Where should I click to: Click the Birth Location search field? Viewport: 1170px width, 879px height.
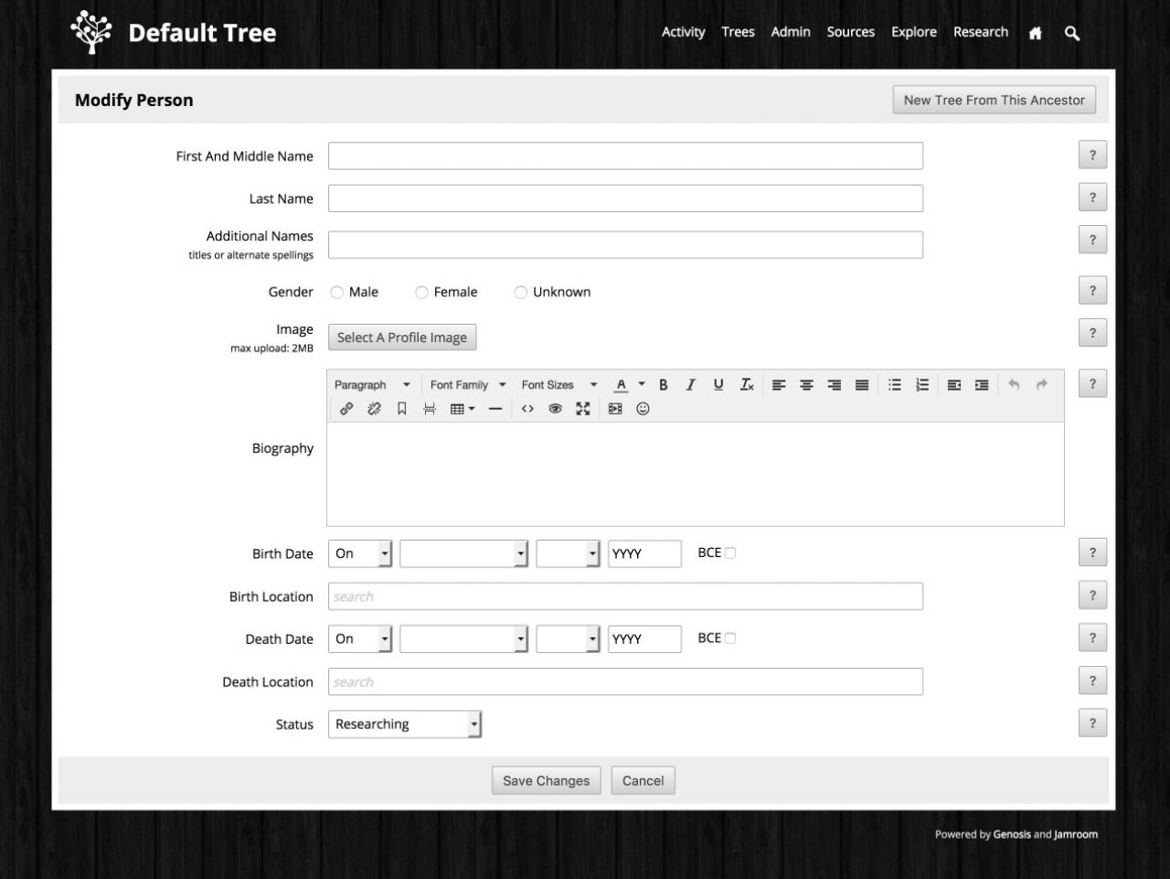(625, 596)
